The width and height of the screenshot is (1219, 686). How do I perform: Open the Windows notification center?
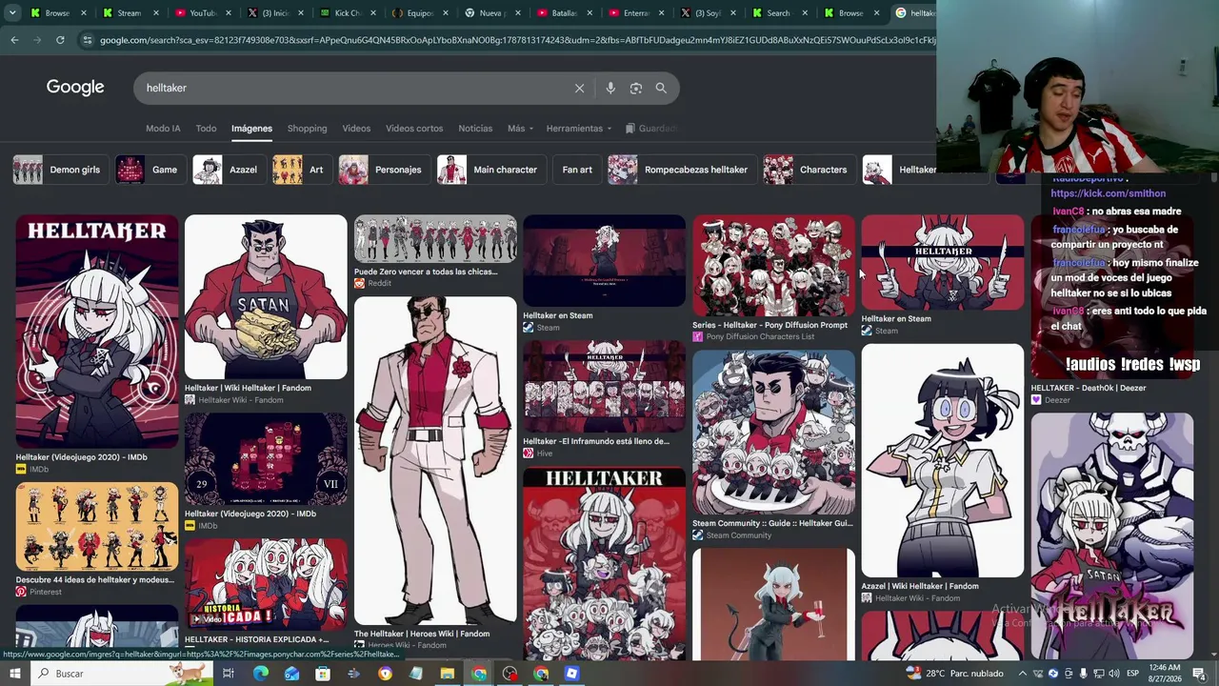pos(1199,674)
